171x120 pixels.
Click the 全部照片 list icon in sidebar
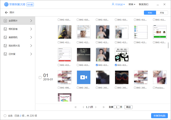pyautogui.click(x=5, y=21)
